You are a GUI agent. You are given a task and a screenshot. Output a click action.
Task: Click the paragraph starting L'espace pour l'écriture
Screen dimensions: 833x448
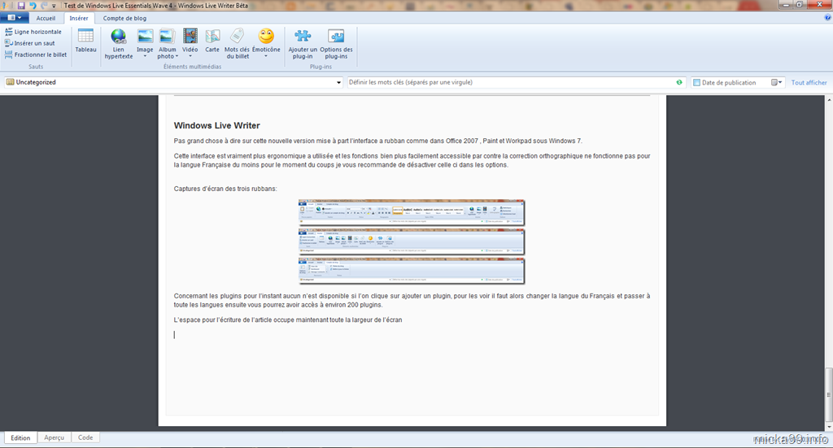[x=288, y=320]
